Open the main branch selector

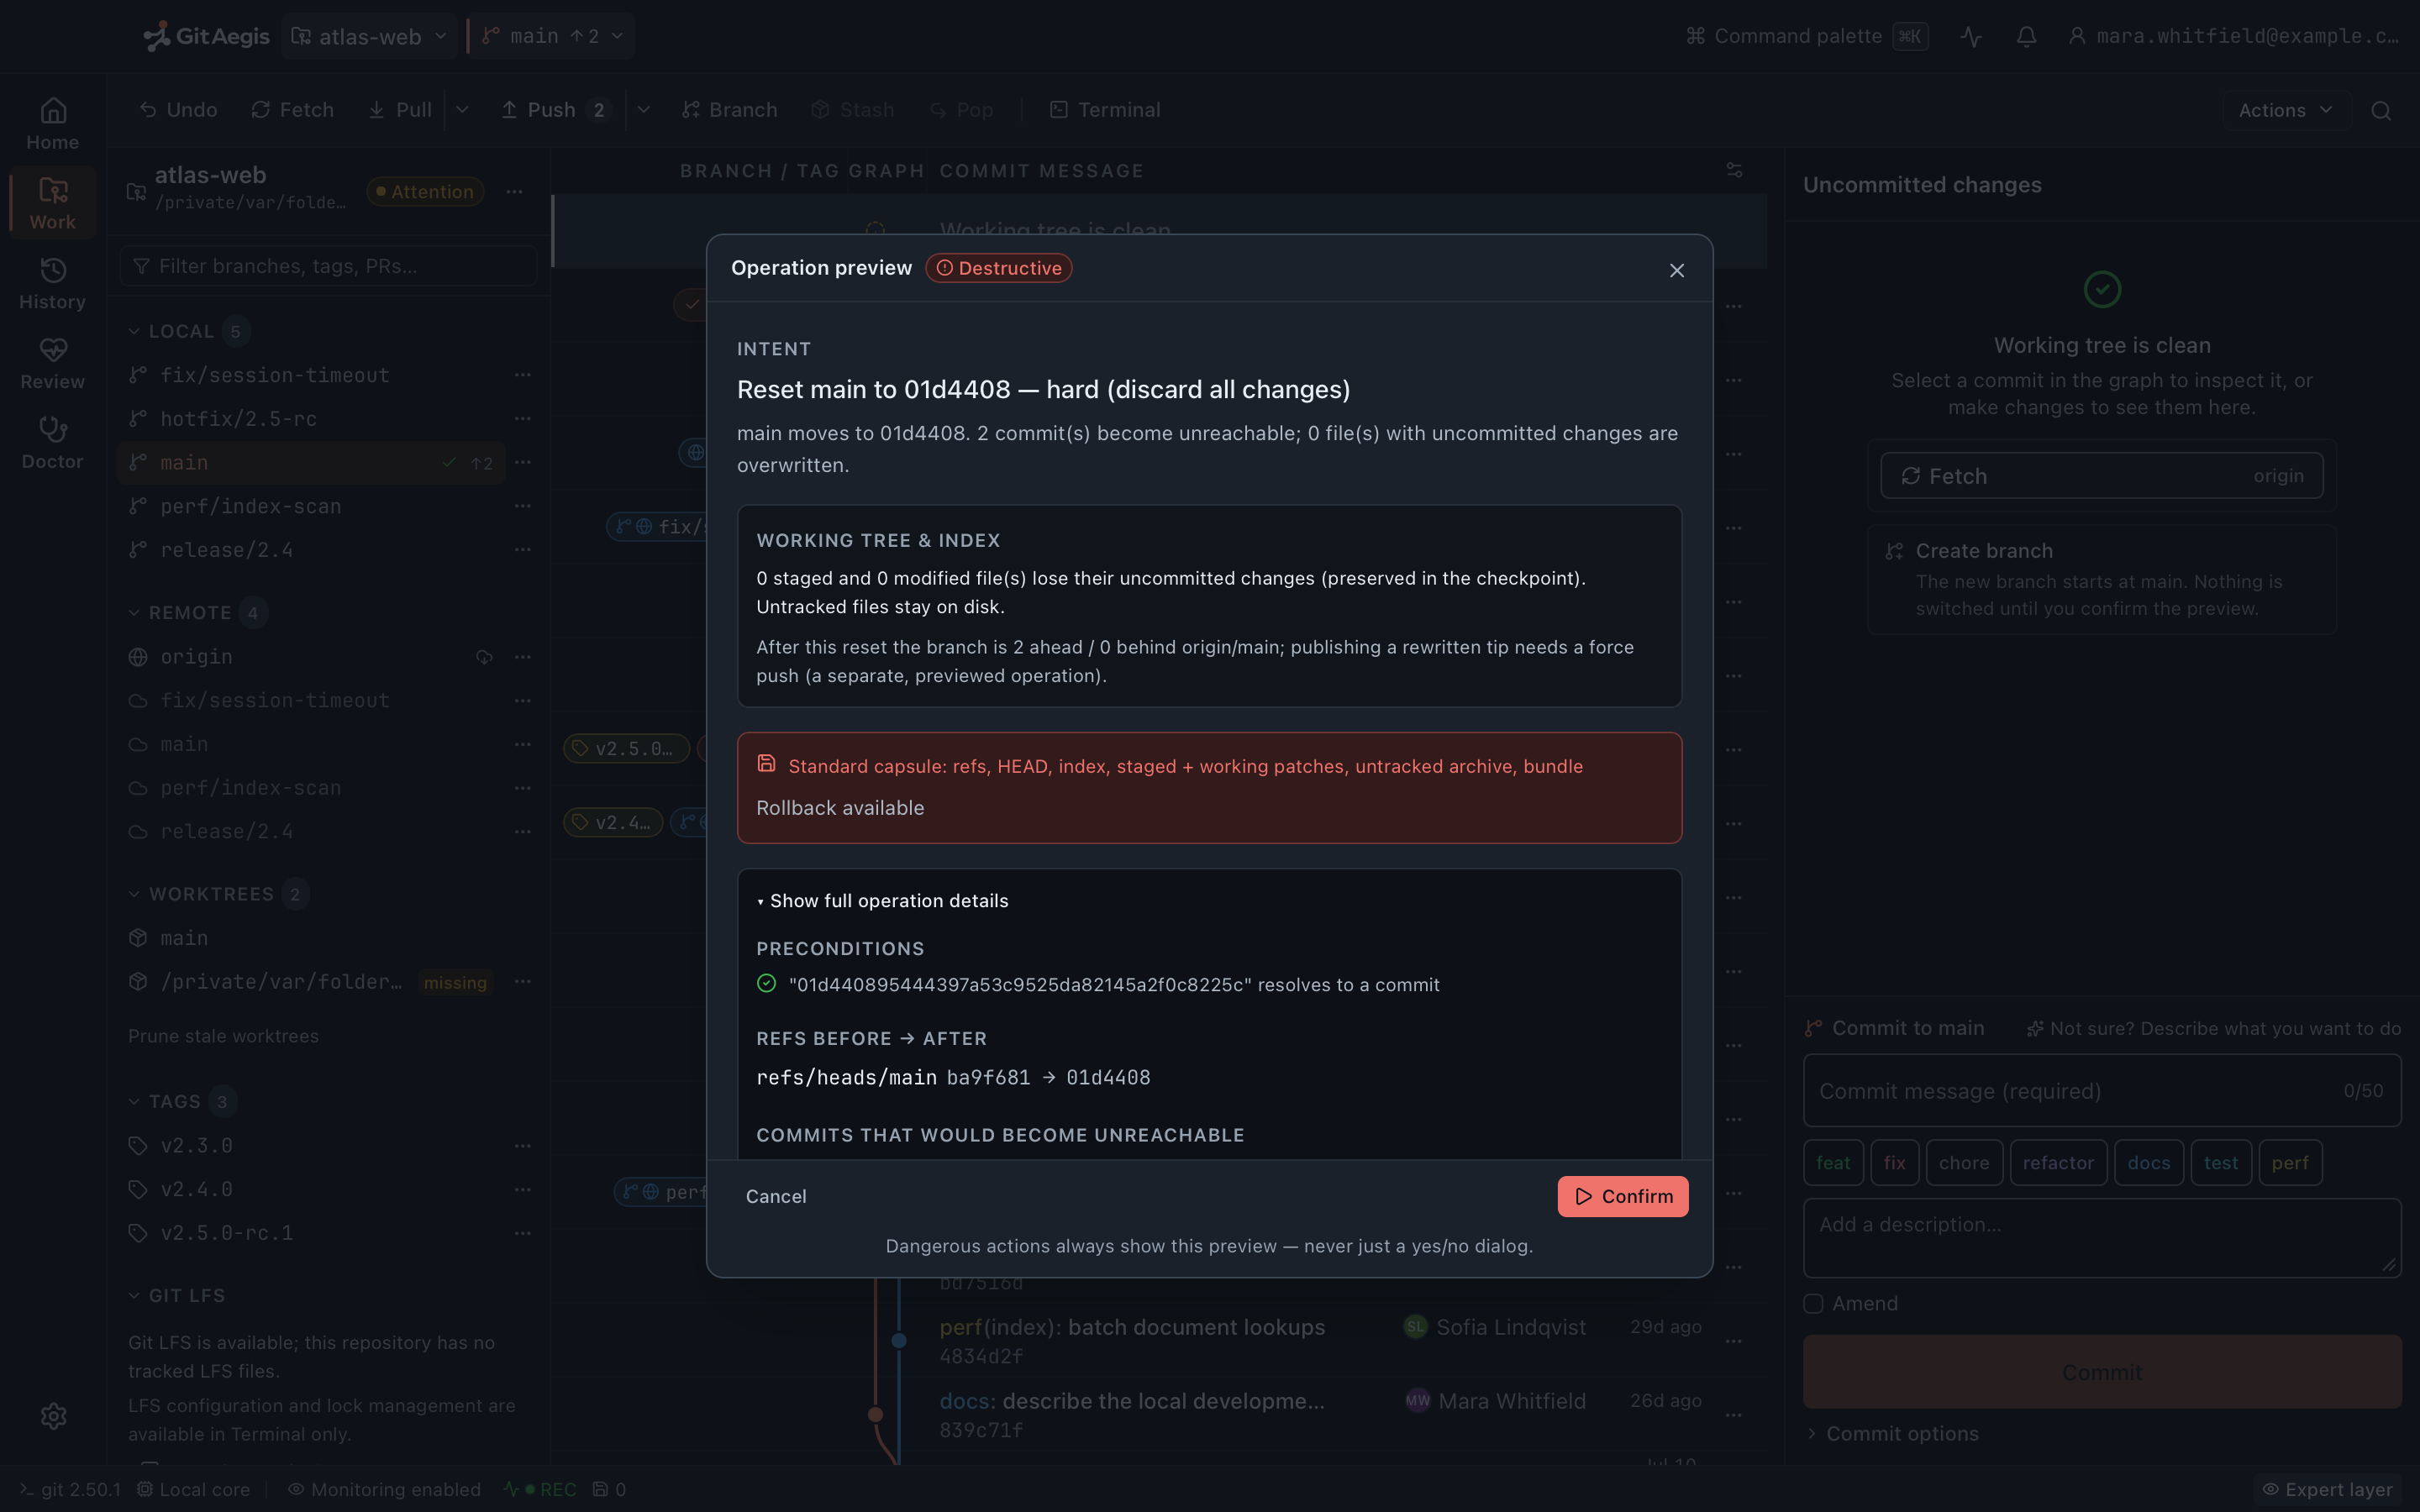tap(552, 36)
